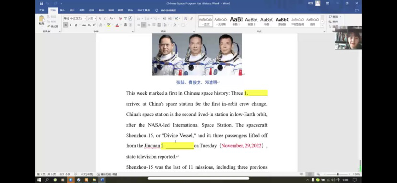Click the sort paragraph icon

click(186, 19)
